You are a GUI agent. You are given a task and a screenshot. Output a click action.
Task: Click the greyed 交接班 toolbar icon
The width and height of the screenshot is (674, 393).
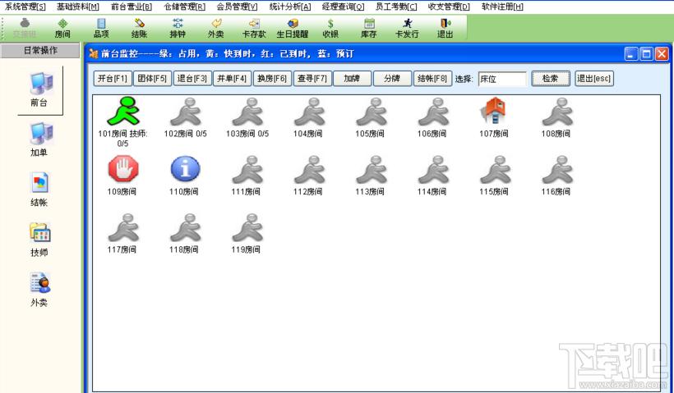[25, 29]
